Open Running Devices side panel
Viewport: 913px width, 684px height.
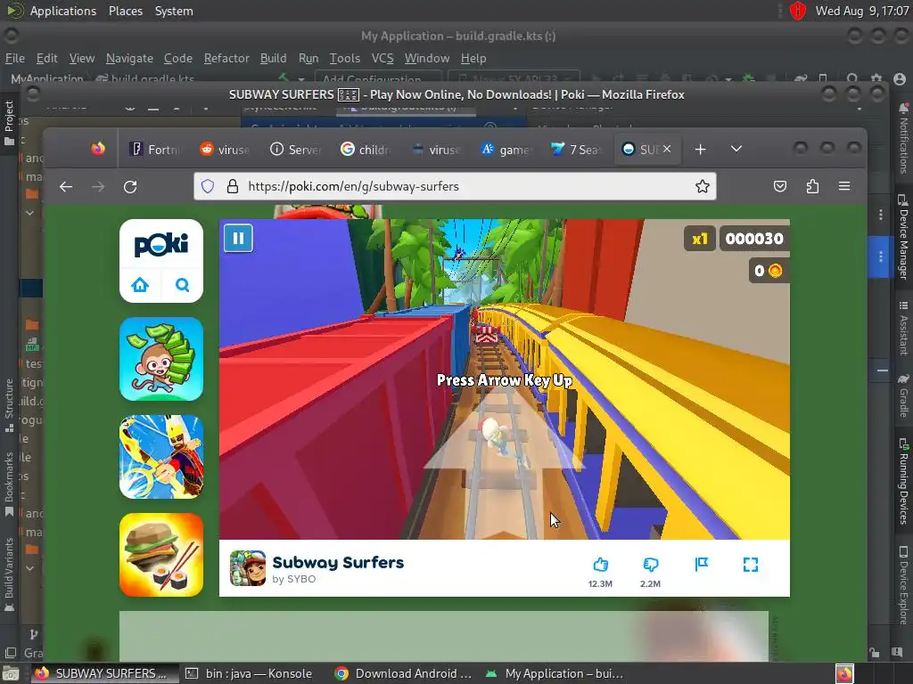[903, 482]
